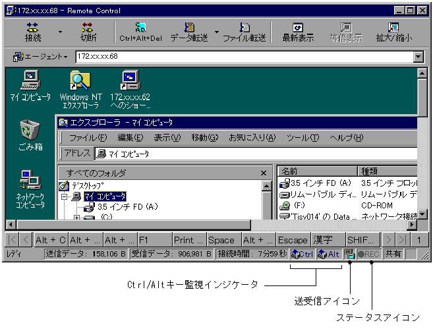433x329 pixels.
Task: Send the 漢字 key button
Action: pos(329,240)
